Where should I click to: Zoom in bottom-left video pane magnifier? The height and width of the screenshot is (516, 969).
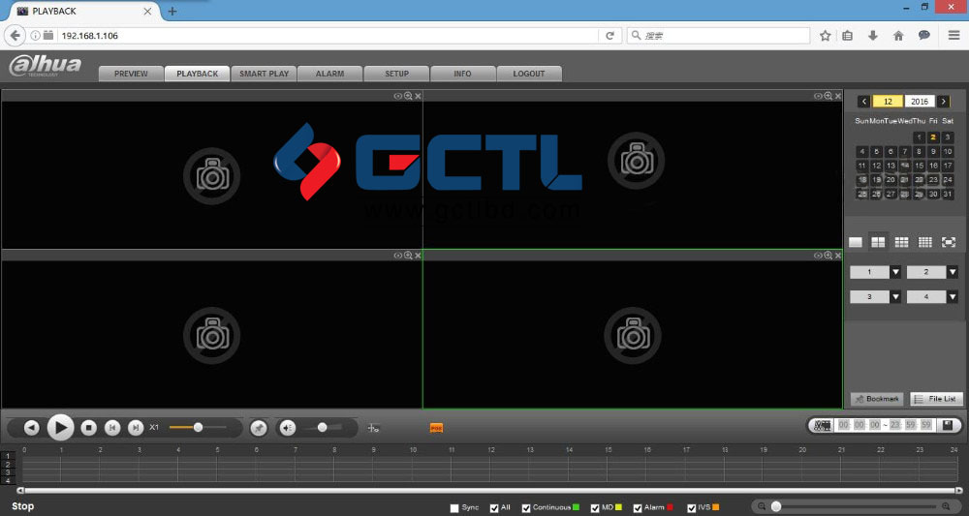408,256
